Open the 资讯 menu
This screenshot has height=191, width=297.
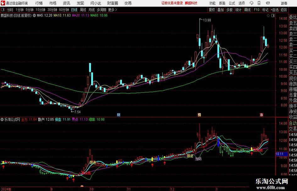[67, 3]
